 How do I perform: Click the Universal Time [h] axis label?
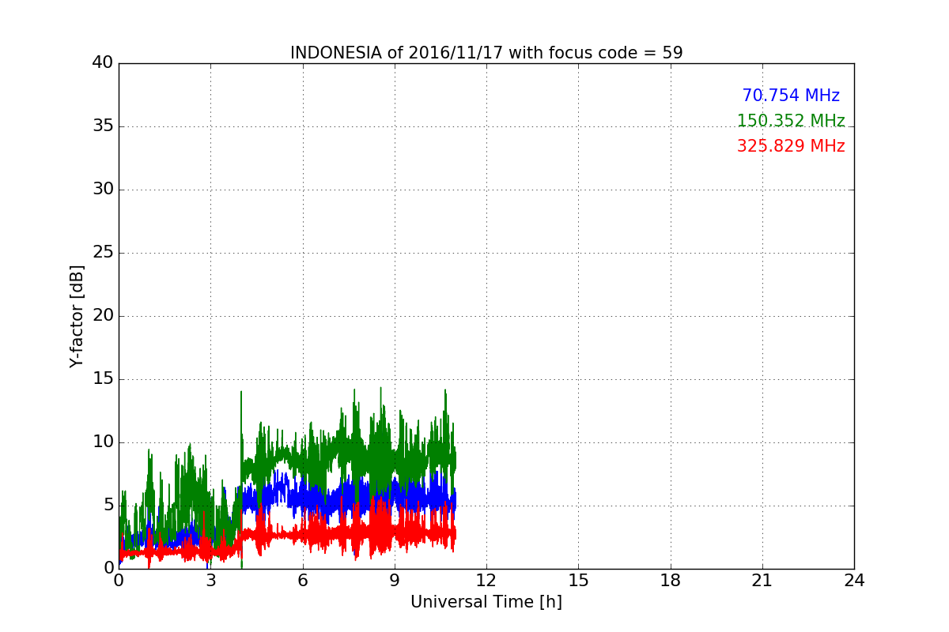click(486, 602)
